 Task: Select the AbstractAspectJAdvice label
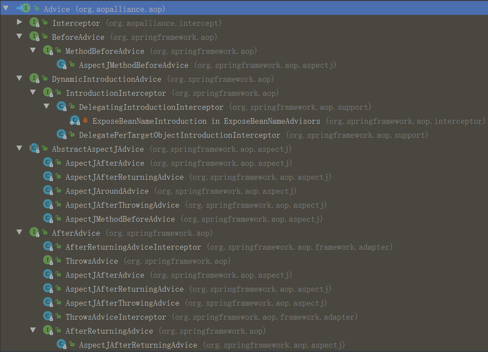tap(98, 149)
